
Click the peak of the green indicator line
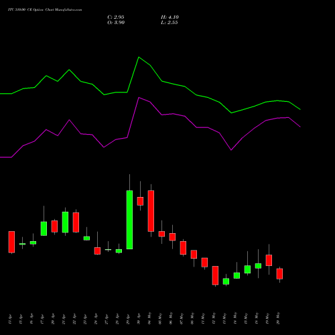139,58
